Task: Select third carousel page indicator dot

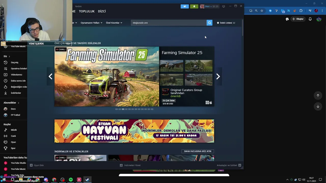Action: [x=123, y=109]
